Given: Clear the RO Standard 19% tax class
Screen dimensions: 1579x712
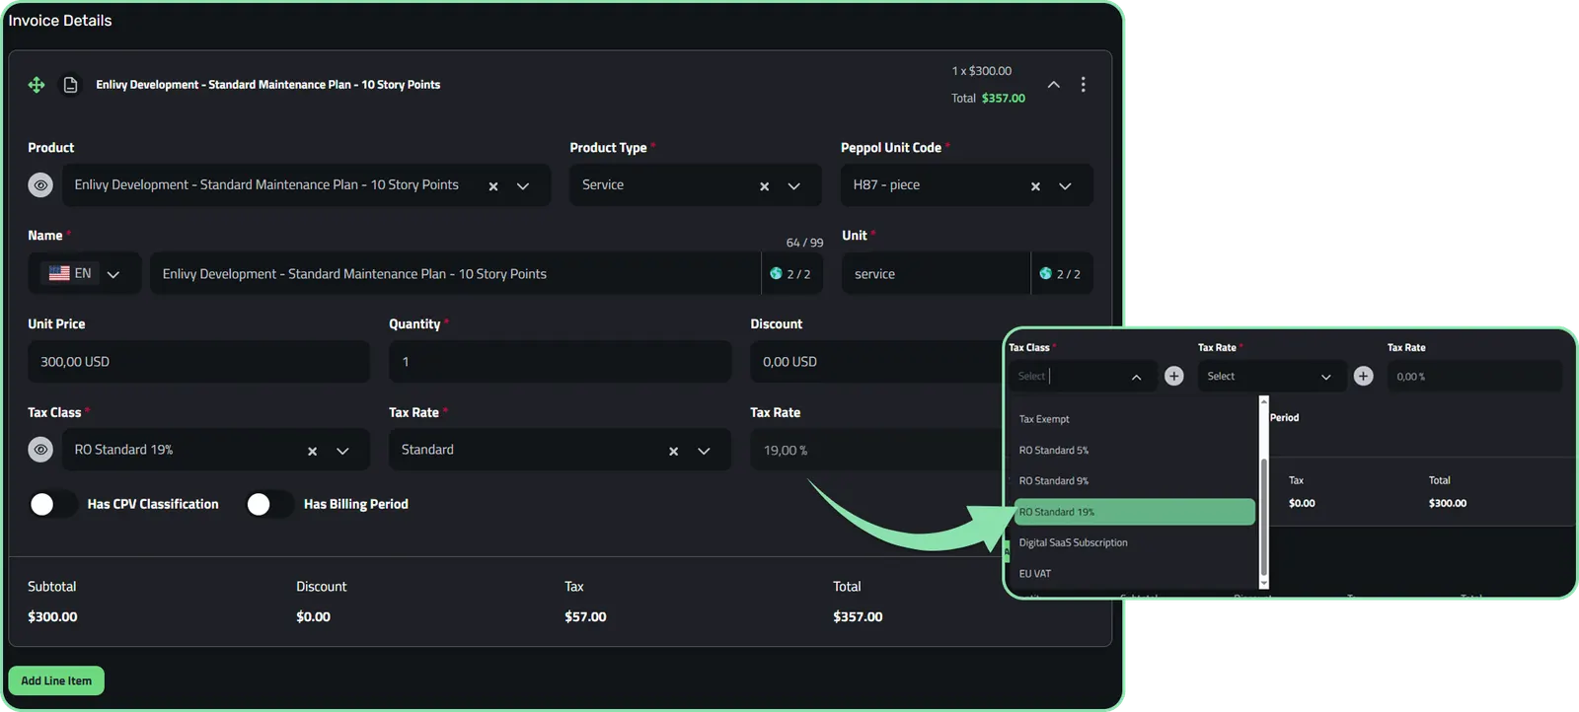Looking at the screenshot, I should pos(312,451).
